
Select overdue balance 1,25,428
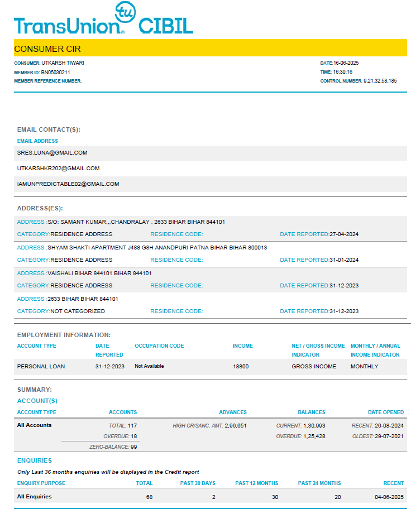314,436
